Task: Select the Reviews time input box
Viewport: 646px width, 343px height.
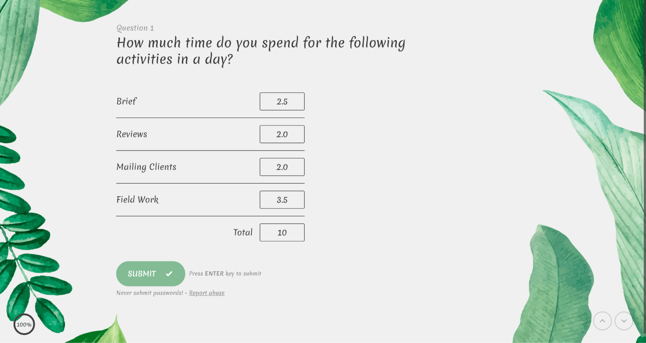Action: click(x=282, y=134)
